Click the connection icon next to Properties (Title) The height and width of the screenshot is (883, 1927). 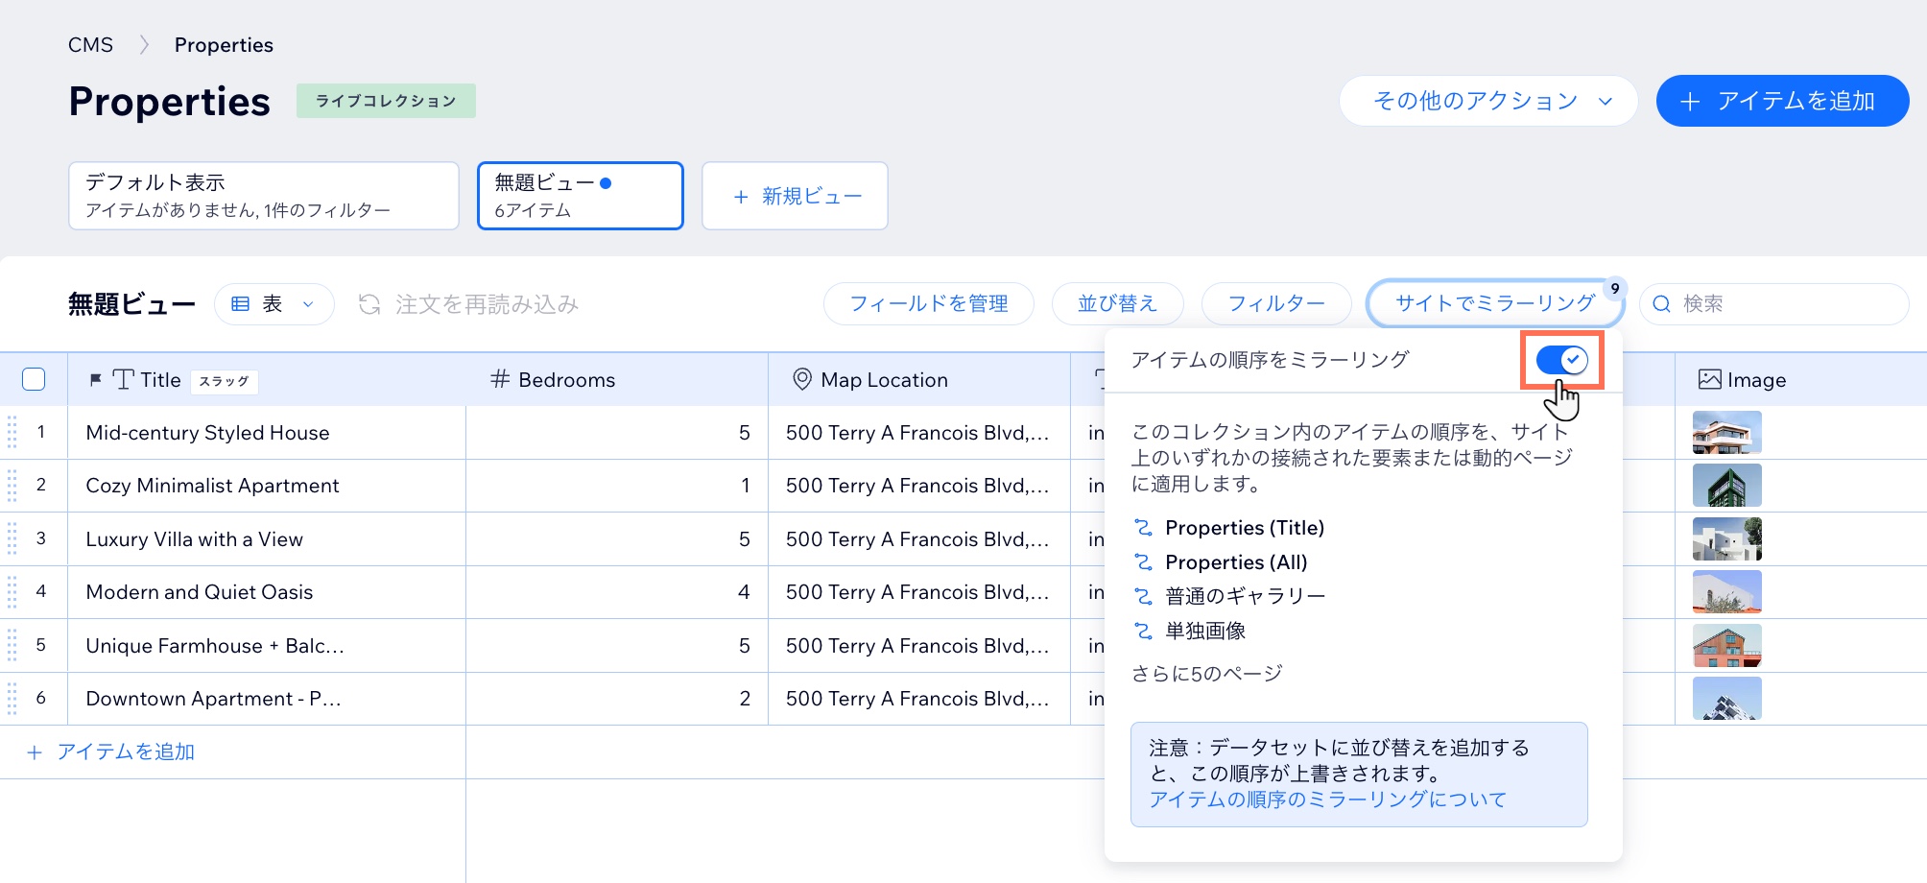click(1143, 528)
